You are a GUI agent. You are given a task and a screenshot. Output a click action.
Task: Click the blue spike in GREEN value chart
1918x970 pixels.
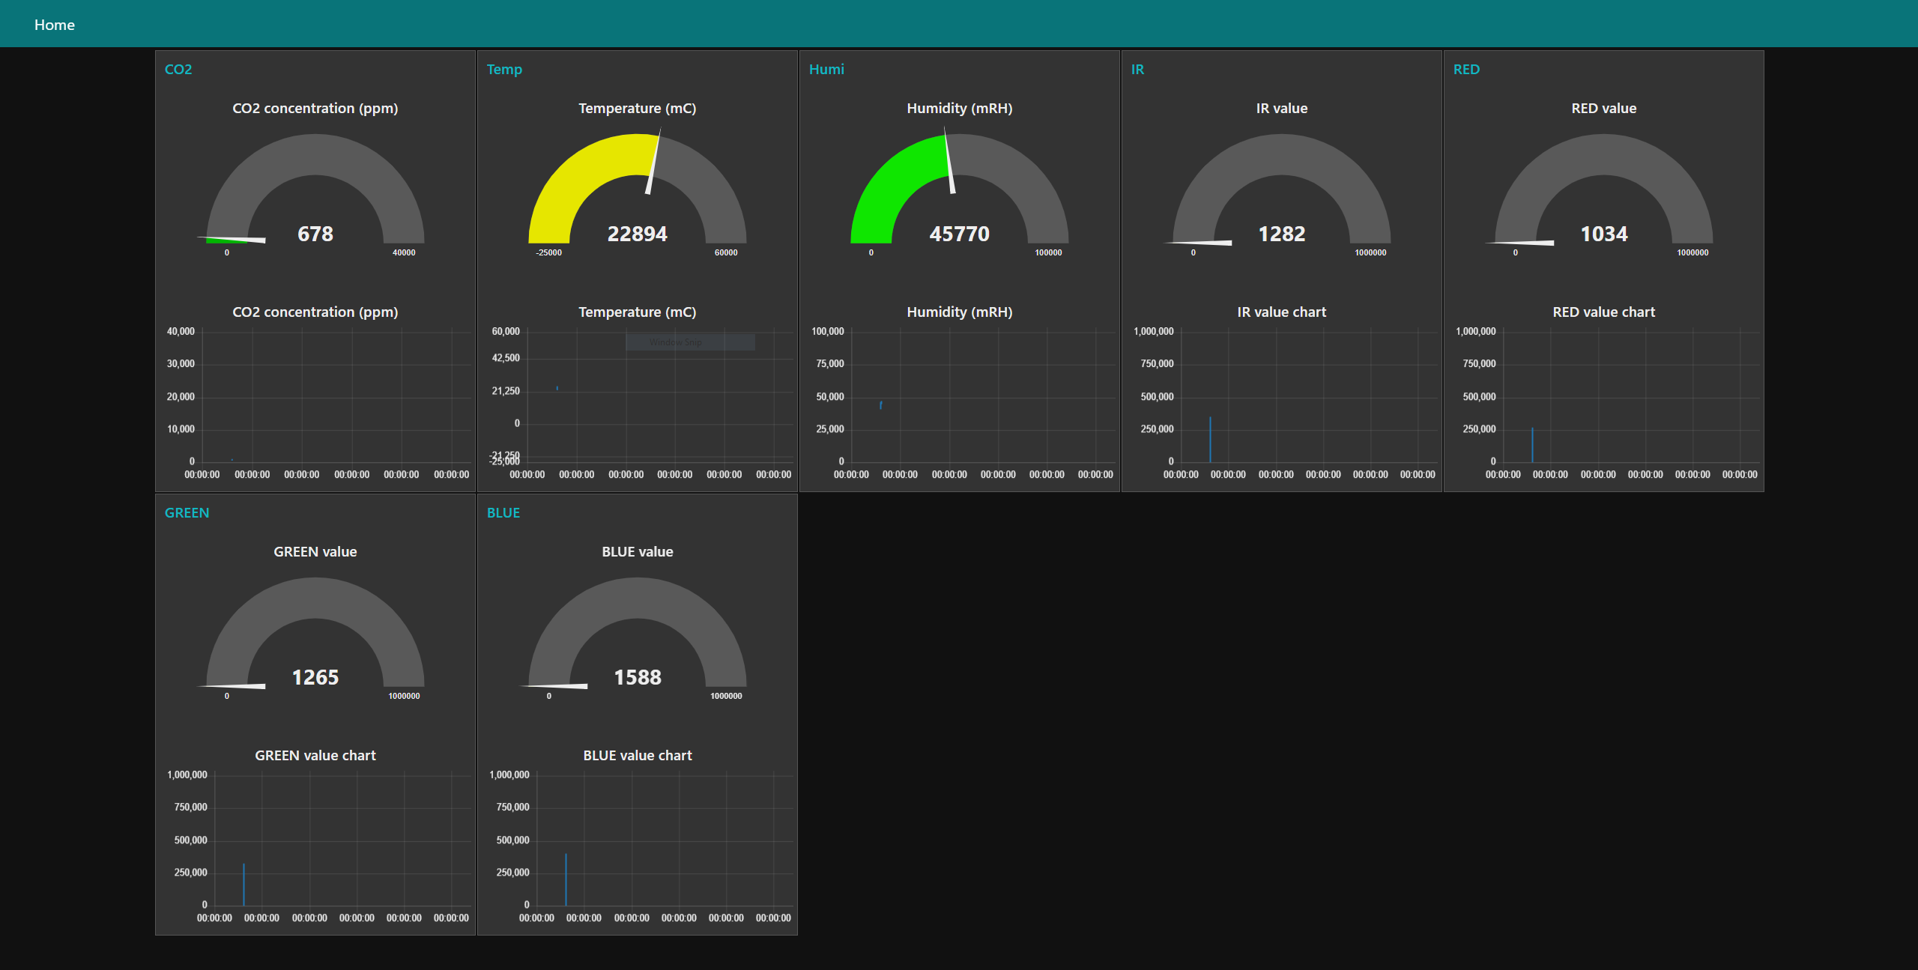[243, 885]
